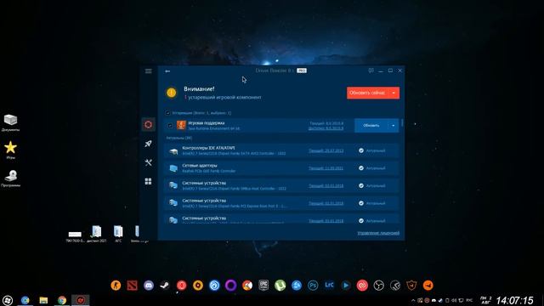Open Chrome from the taskbar
The image size is (544, 306).
[62, 300]
